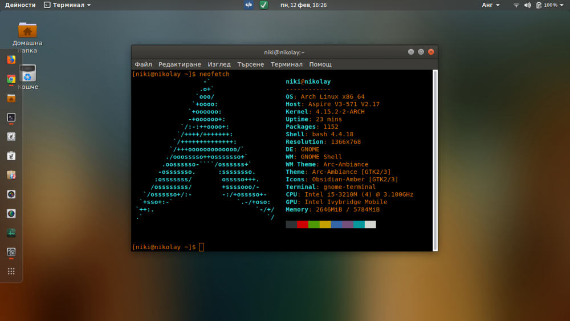Expand the system menu arrow
Screen dimensions: 570x321
tap(561, 5)
